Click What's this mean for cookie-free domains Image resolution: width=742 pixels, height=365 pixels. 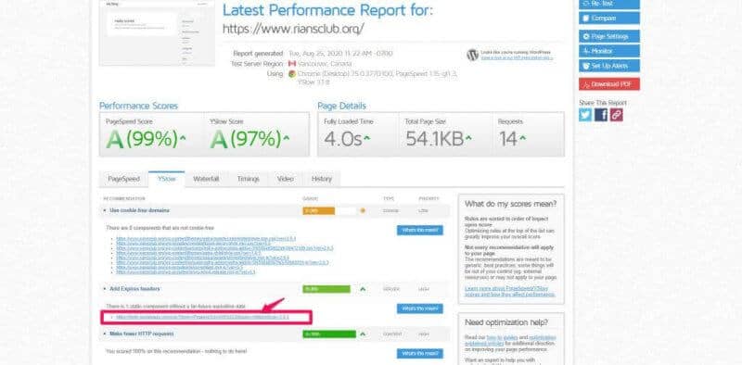coord(420,231)
